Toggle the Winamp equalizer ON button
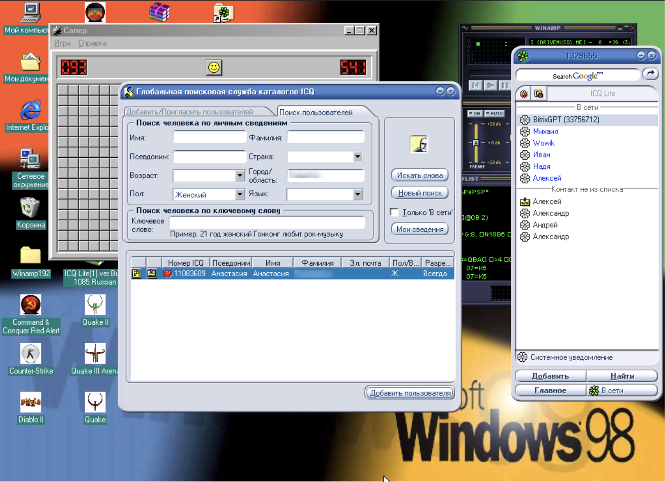The image size is (665, 482). [475, 114]
